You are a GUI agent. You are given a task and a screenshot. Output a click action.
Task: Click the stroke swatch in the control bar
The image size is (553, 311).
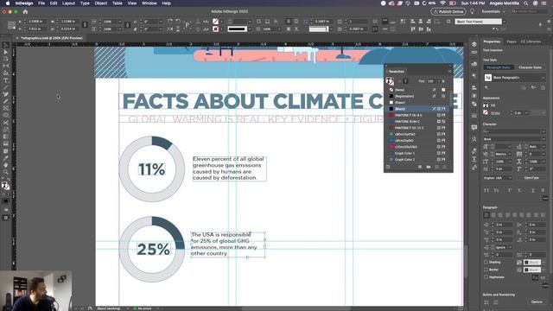click(x=215, y=29)
